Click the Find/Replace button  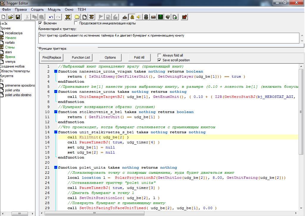point(52,57)
